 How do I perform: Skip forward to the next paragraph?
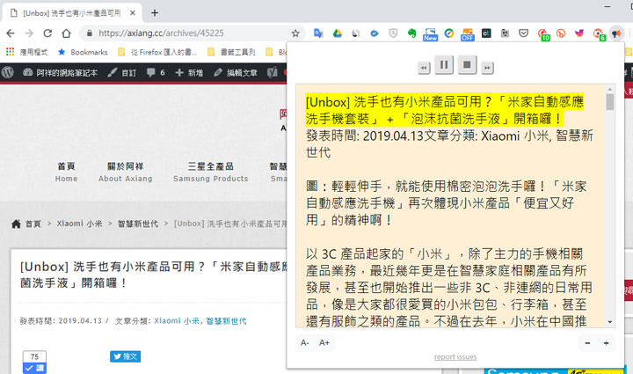[487, 68]
